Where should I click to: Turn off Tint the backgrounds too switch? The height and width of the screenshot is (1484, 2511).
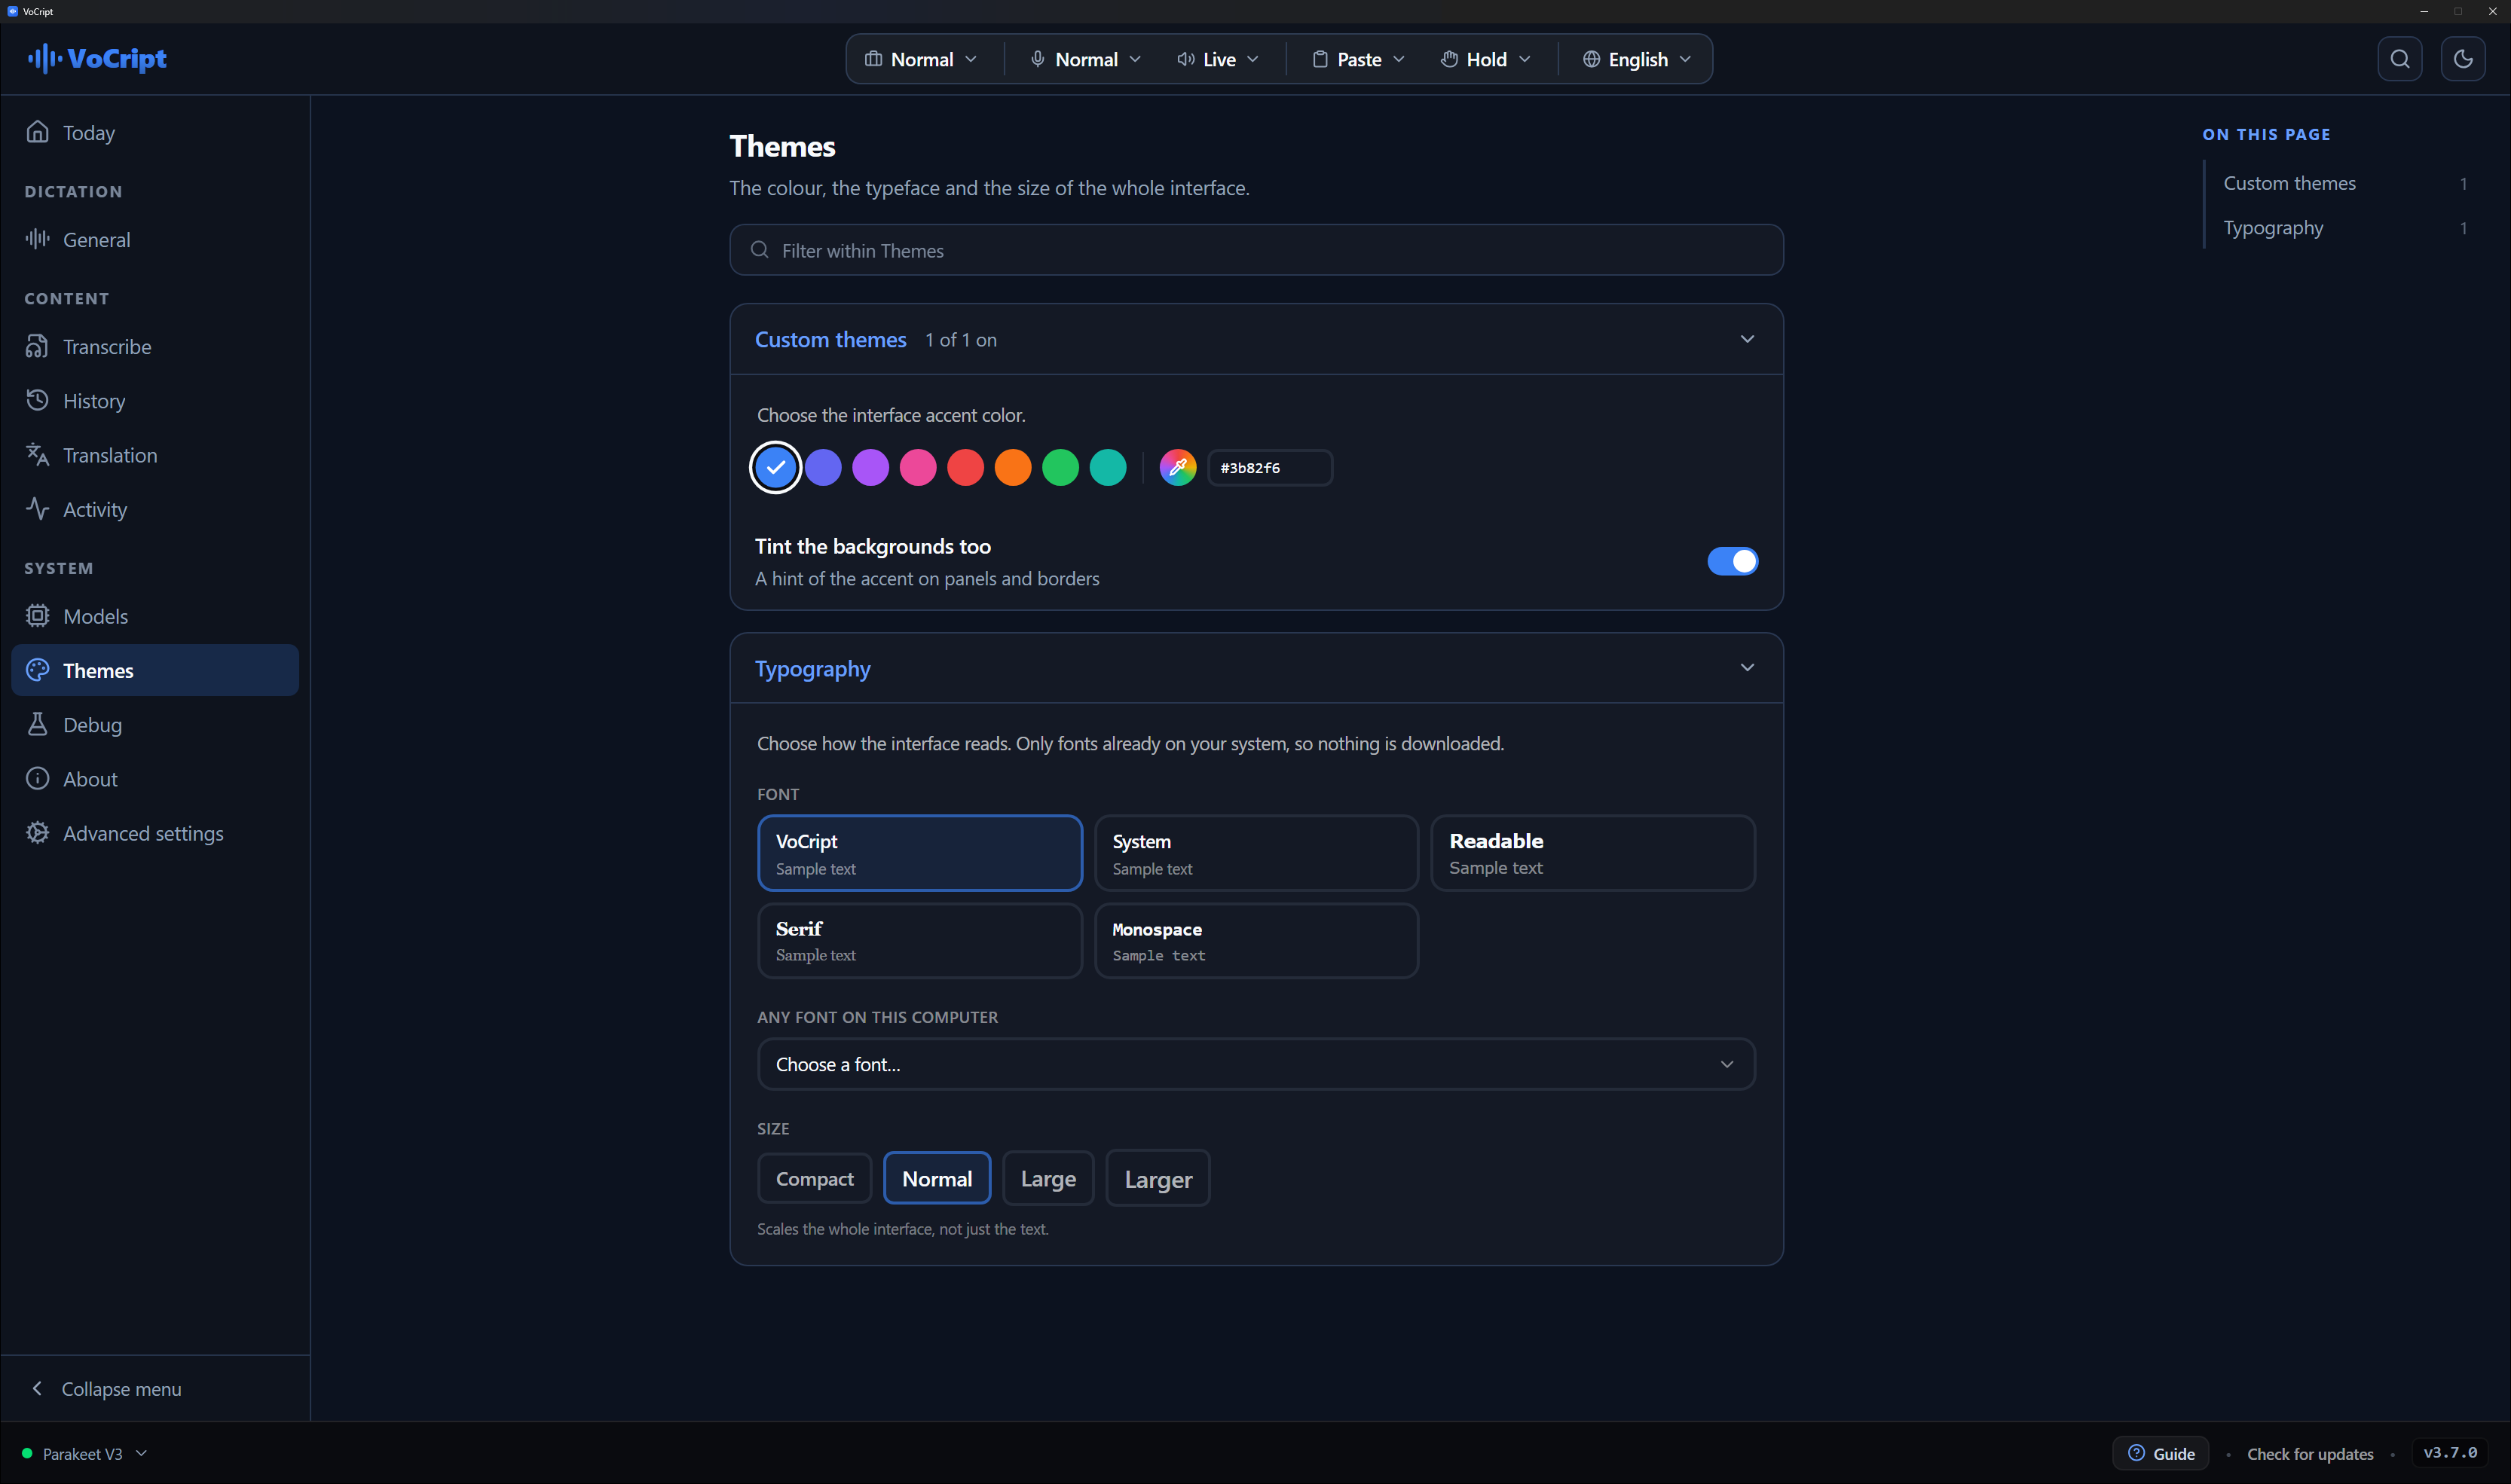(1732, 561)
